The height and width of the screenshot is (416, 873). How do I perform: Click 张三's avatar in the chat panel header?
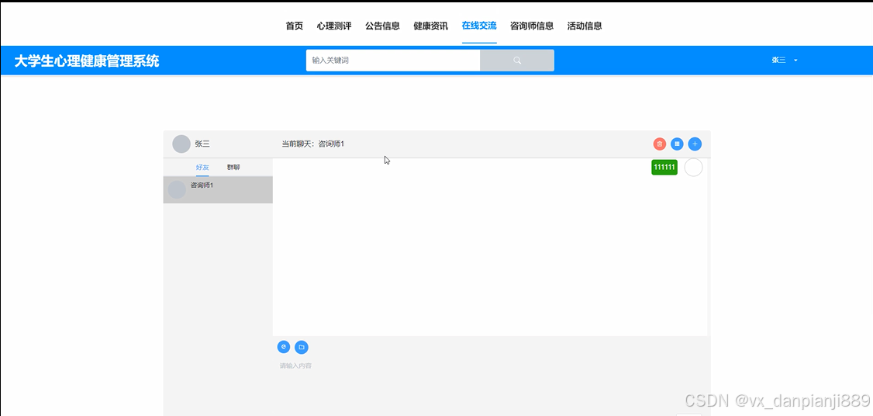point(181,144)
